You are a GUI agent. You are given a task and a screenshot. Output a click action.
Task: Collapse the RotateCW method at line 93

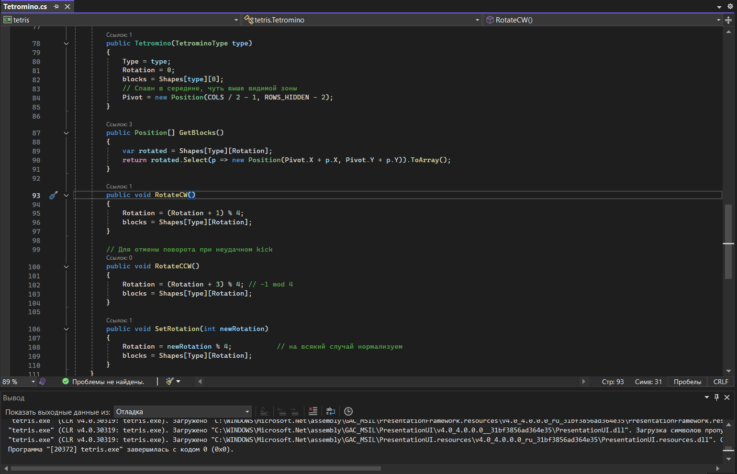coord(66,195)
